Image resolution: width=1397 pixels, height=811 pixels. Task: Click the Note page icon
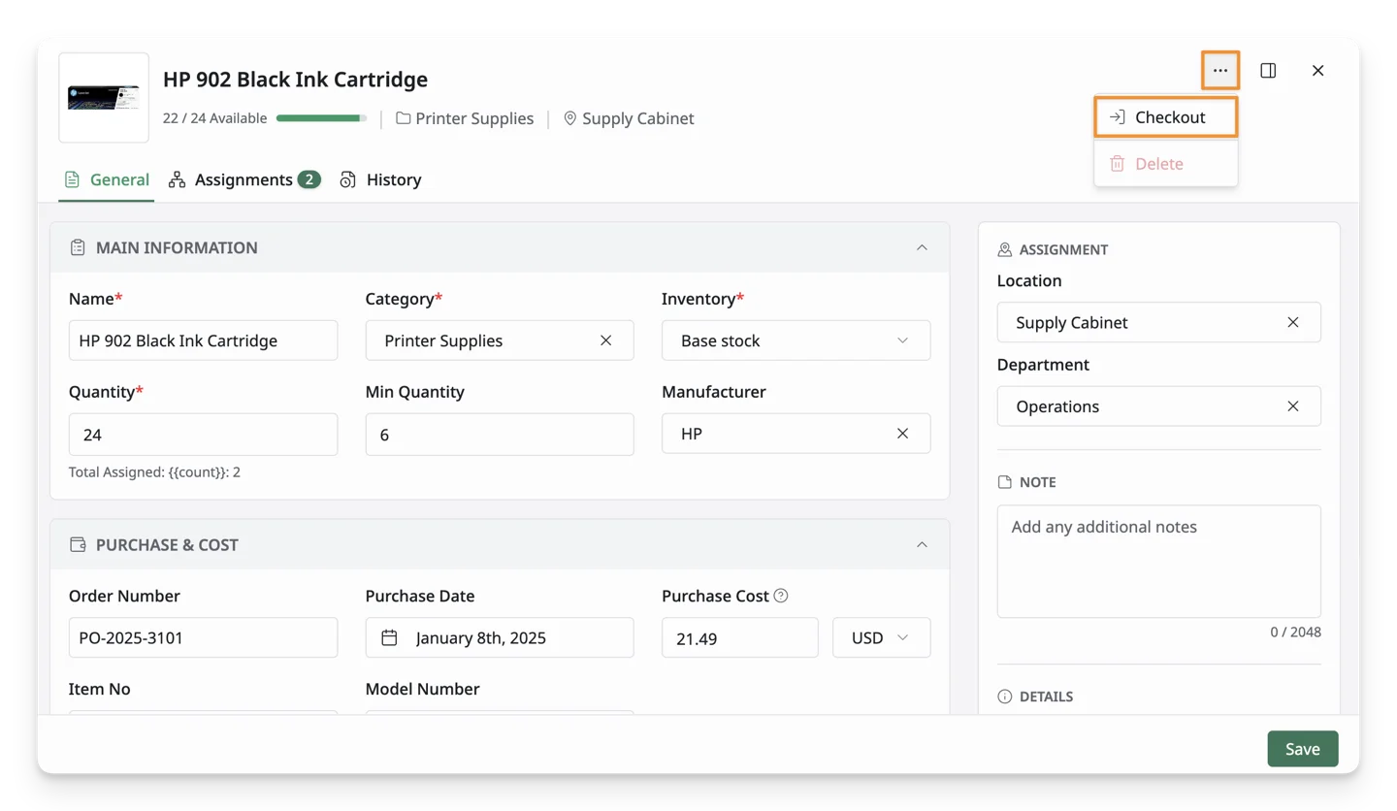(1005, 482)
